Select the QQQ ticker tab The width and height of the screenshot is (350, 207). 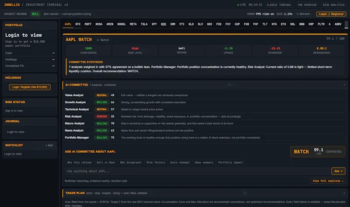163,24
